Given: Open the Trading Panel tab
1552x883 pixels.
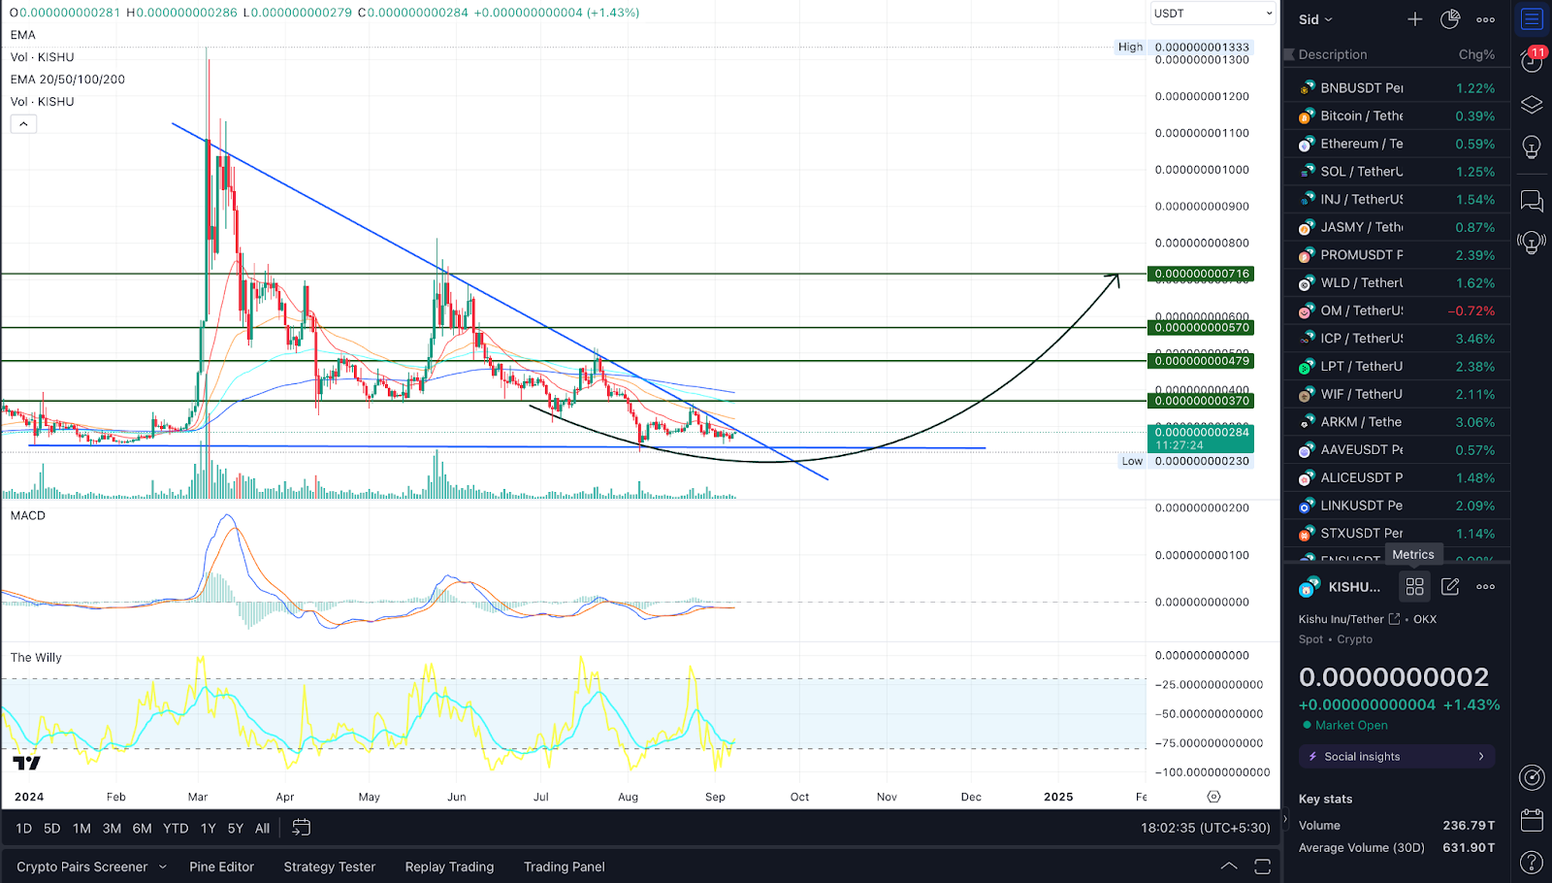Looking at the screenshot, I should point(564,867).
